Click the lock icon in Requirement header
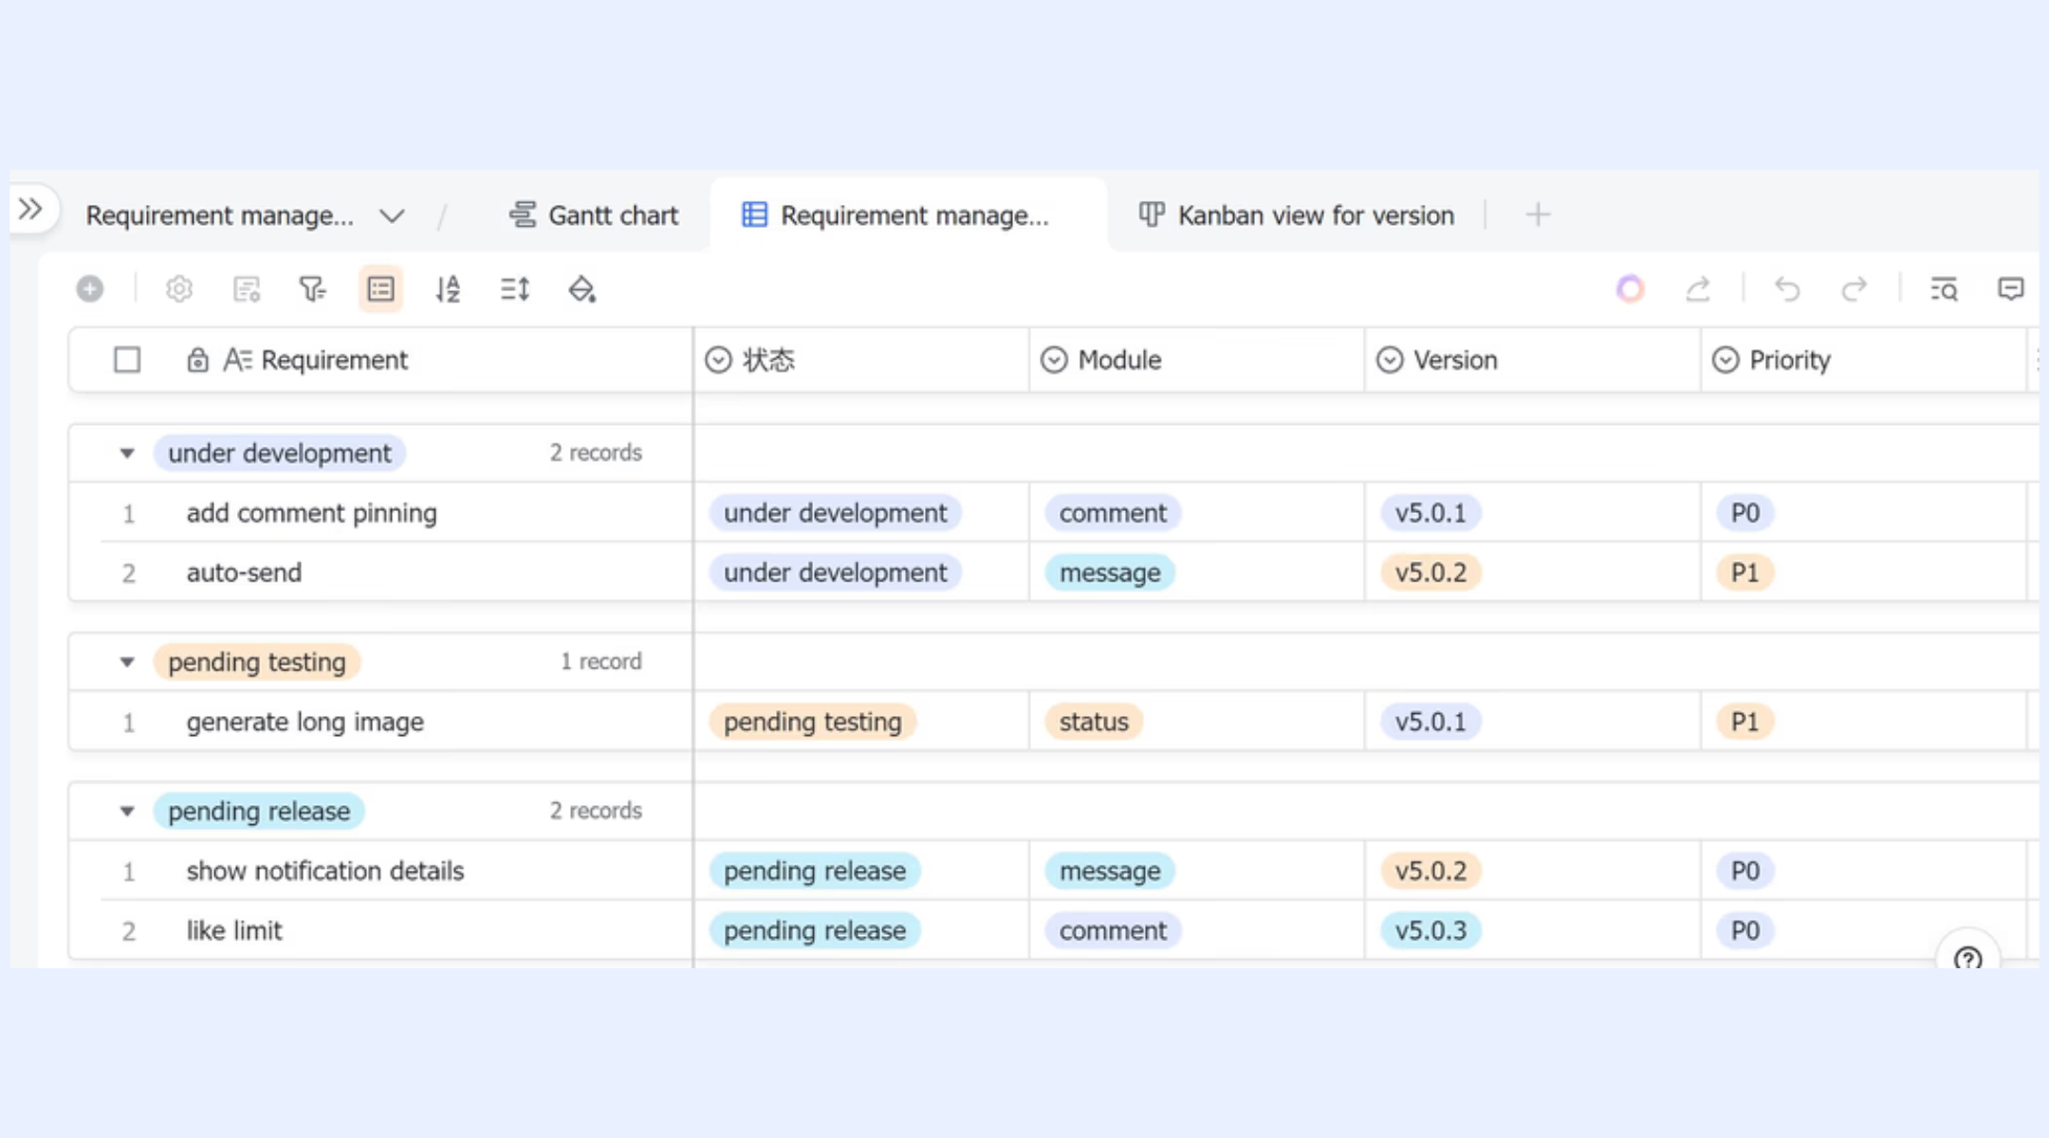The image size is (2049, 1138). click(197, 359)
